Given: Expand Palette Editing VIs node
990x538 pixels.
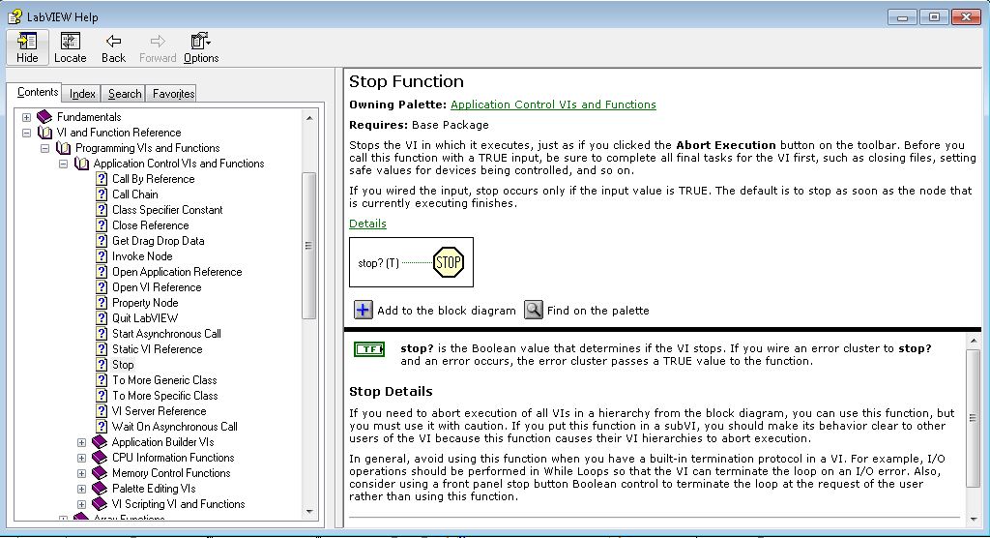Looking at the screenshot, I should (x=81, y=489).
